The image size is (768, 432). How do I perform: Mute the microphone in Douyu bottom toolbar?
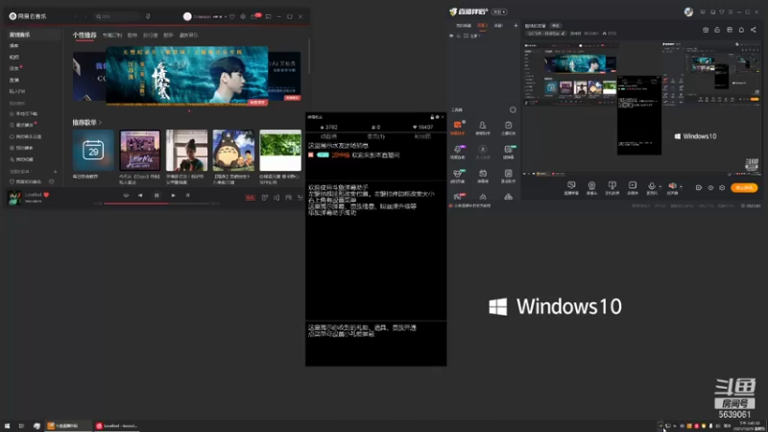651,186
